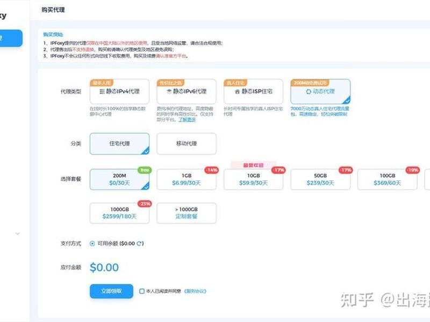Open the 了解更多 link under IPv6 proxy
The image size is (430, 322).
point(187,120)
